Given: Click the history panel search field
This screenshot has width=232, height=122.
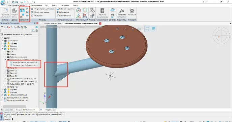Looking at the screenshot, I should 16,31.
